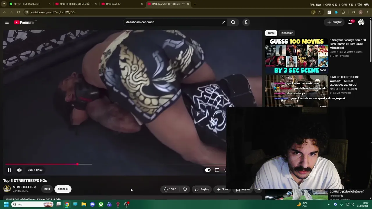The width and height of the screenshot is (372, 209).
Task: Open STREETBEEFS channel avatar
Action: point(7,189)
